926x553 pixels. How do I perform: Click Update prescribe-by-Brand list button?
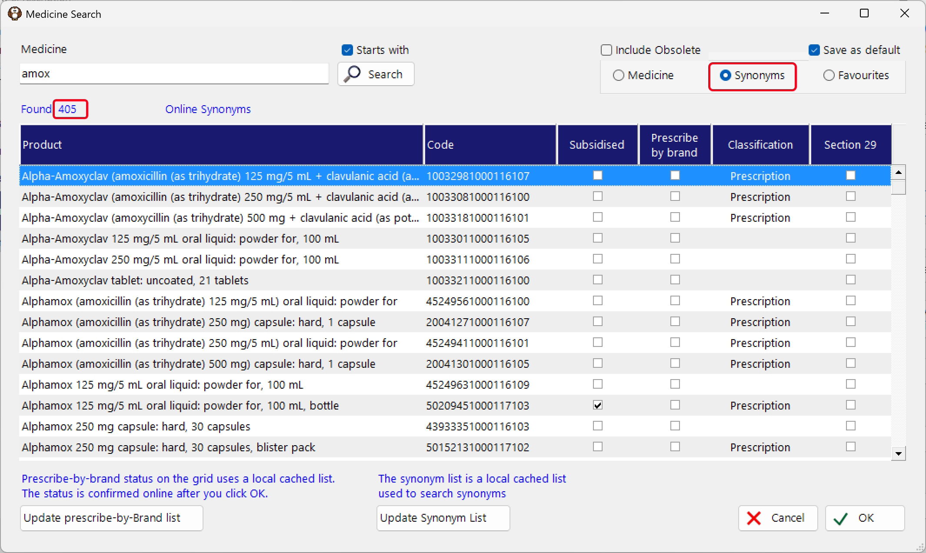tap(111, 518)
